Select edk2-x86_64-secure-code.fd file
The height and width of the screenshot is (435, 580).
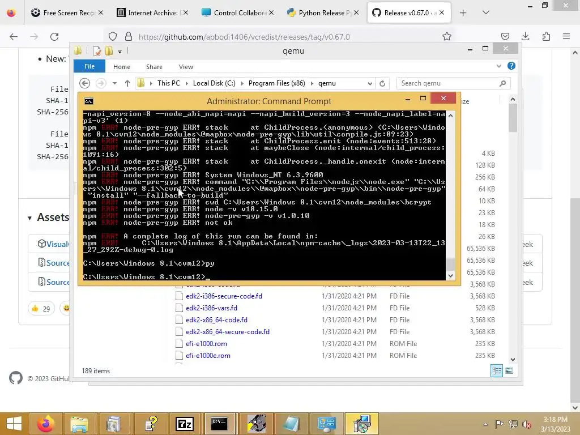click(x=228, y=332)
